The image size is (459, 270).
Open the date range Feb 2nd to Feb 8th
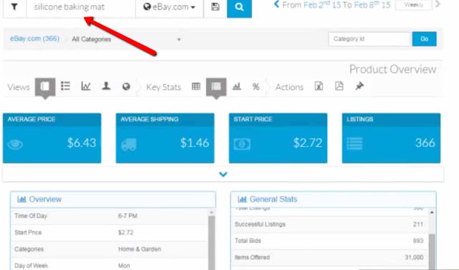[x=336, y=5]
